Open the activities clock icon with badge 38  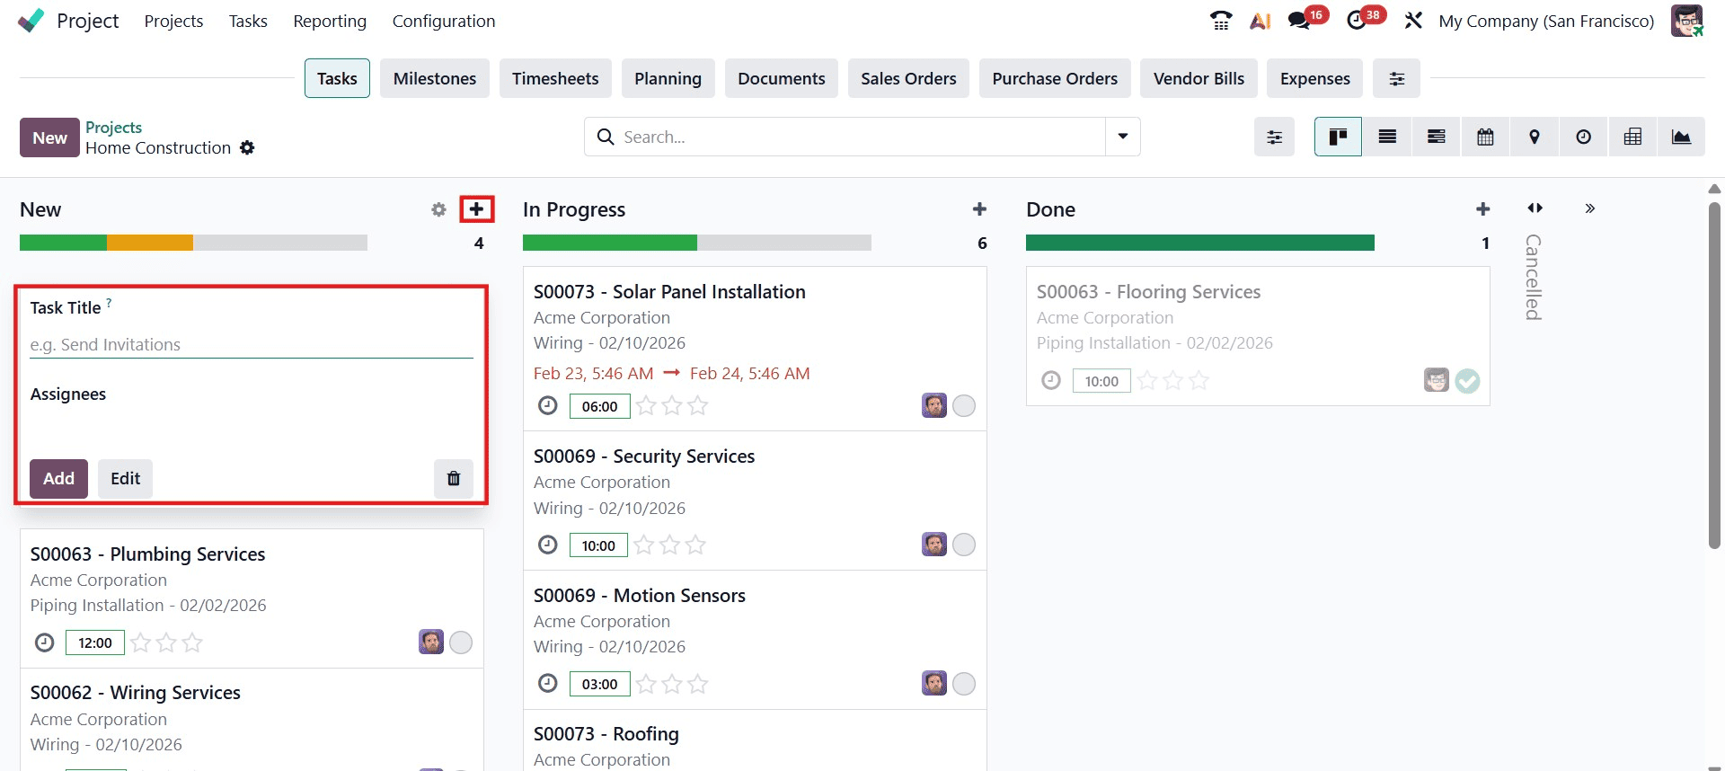point(1357,21)
